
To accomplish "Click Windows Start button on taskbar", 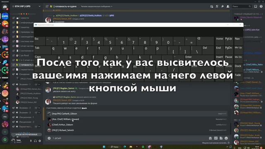I will [104, 147].
